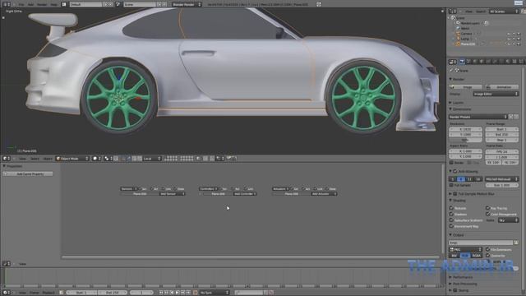The height and width of the screenshot is (296, 526).
Task: Toggle Ray Tracing checkbox
Action: point(487,208)
